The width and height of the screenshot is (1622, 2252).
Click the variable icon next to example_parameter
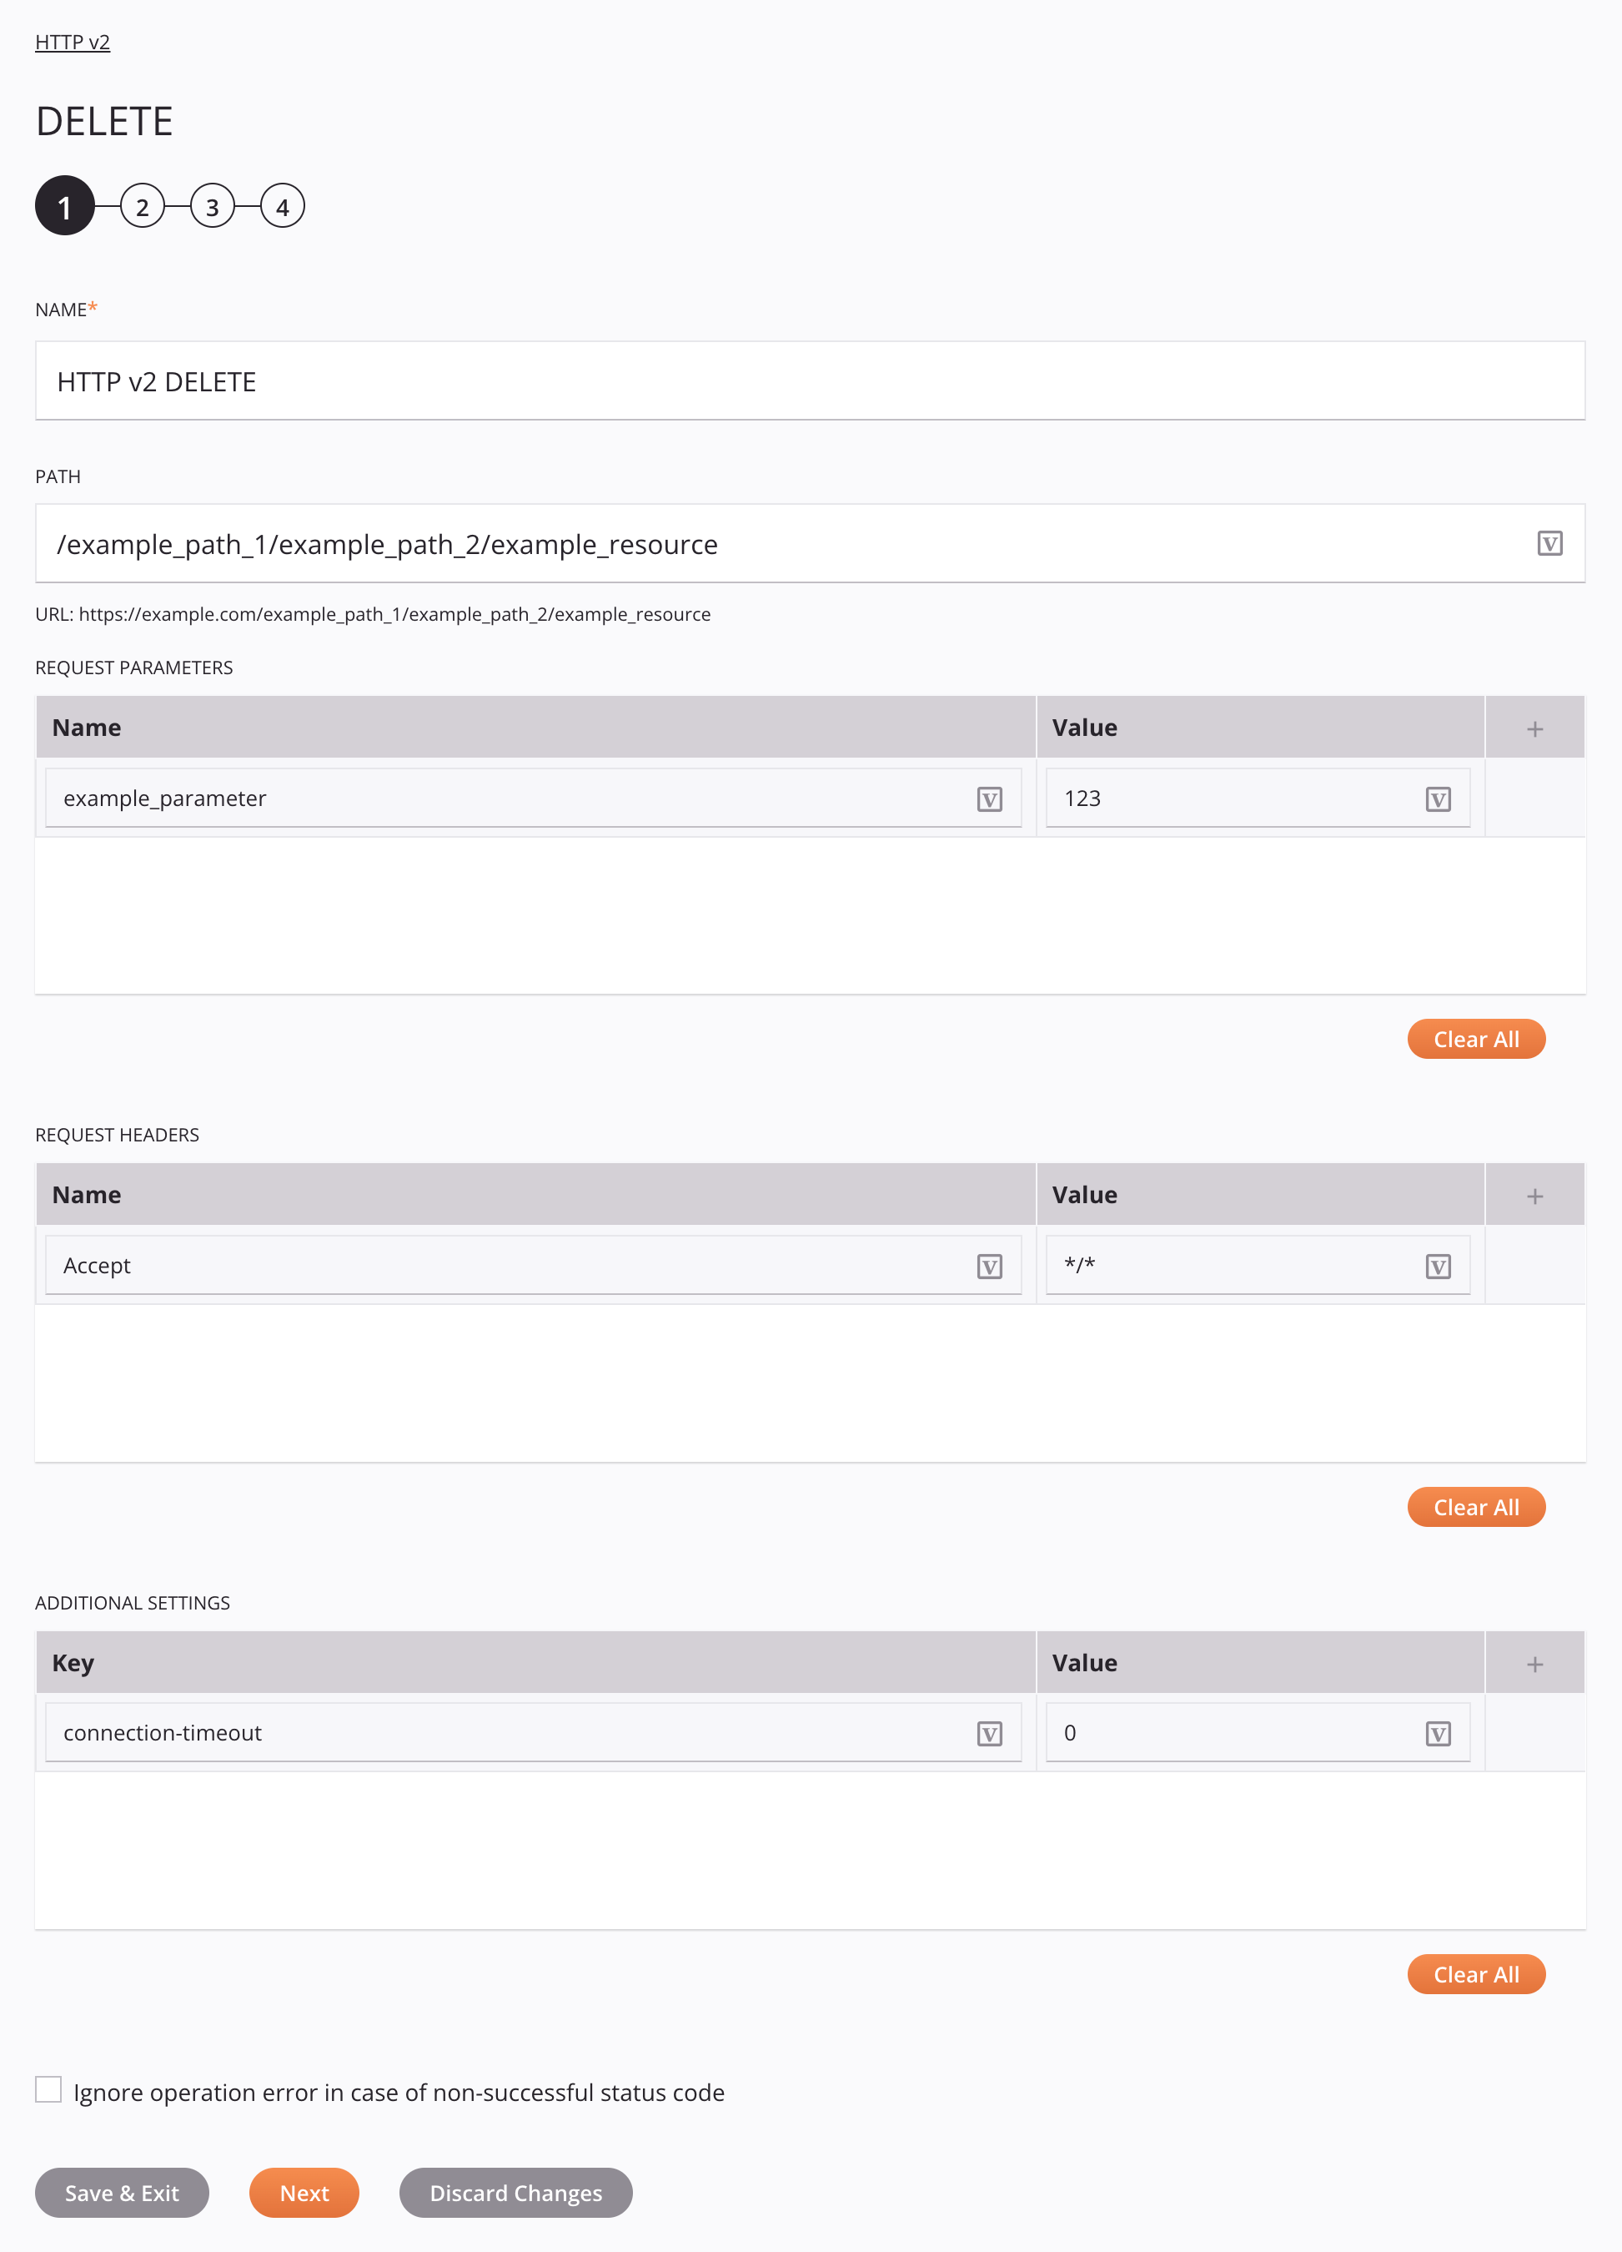[x=989, y=798]
